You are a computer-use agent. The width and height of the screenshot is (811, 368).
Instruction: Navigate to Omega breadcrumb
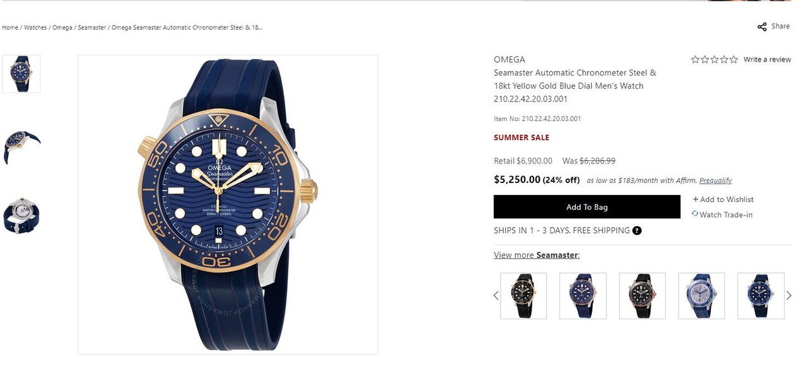tap(62, 28)
